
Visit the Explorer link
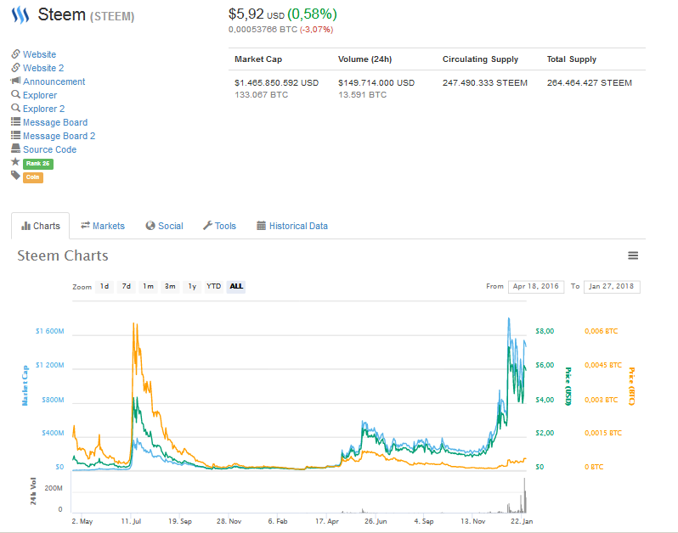(x=40, y=95)
